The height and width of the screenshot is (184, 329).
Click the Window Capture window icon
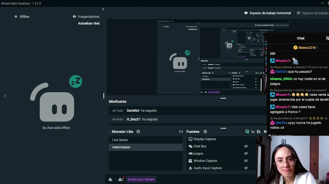tap(190, 161)
